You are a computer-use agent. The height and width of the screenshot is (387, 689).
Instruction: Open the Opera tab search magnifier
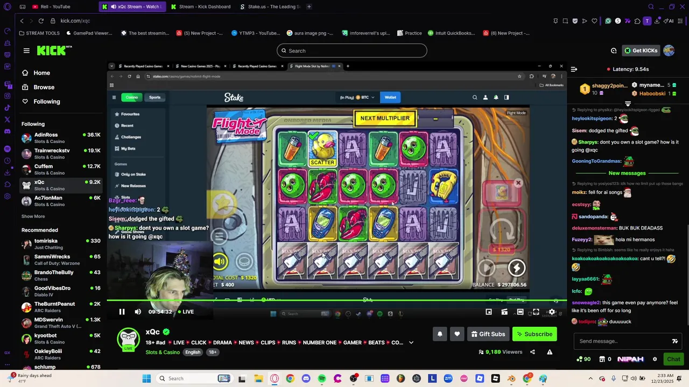(651, 6)
